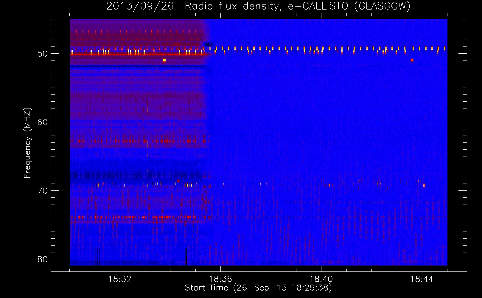The image size is (482, 298).
Task: Click the 18:36 time tick label
Action: (220, 279)
